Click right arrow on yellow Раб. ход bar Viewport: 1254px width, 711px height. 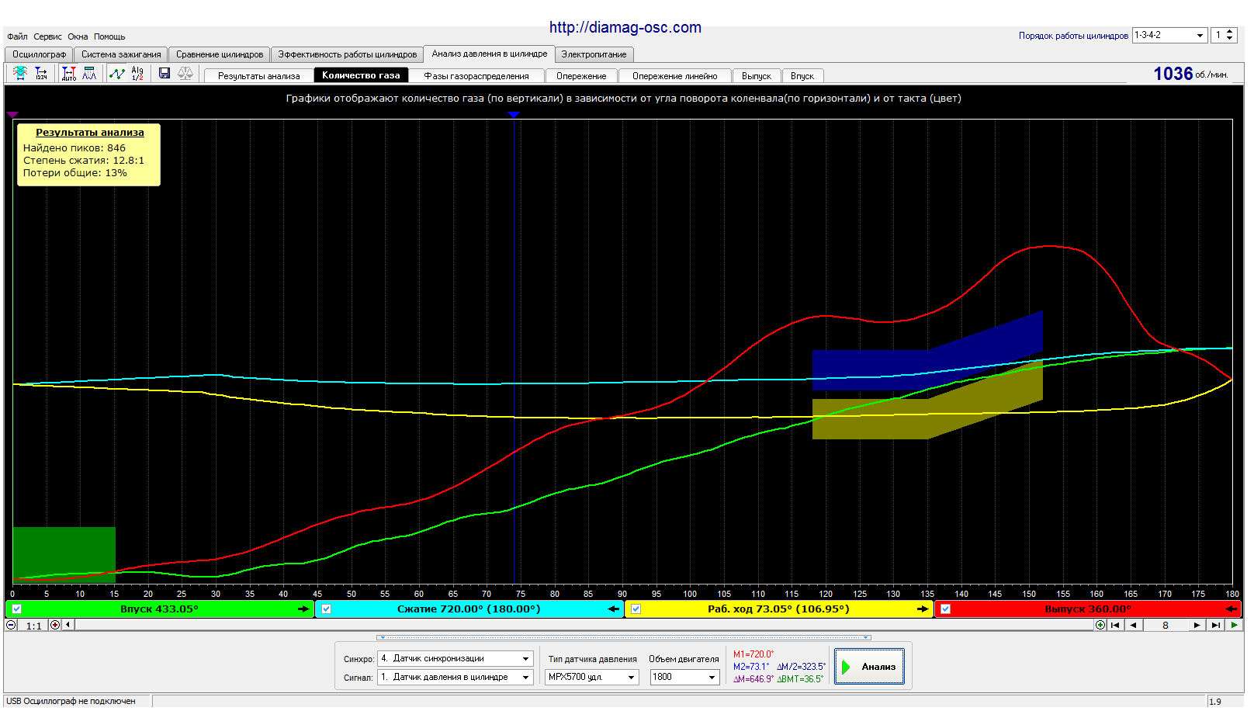[x=923, y=609]
